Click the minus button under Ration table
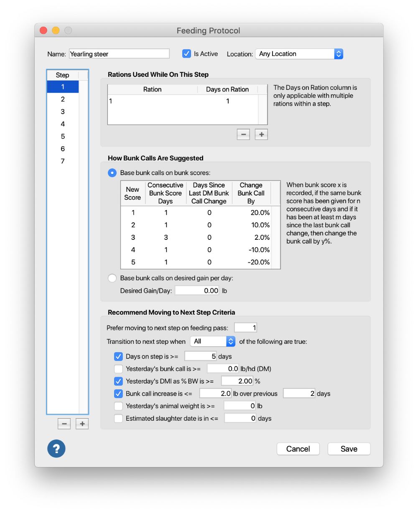 243,135
